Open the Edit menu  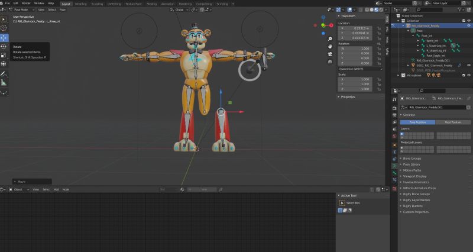(16, 3)
